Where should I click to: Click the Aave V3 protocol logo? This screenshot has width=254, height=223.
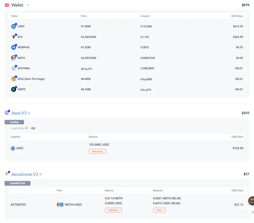click(7, 113)
